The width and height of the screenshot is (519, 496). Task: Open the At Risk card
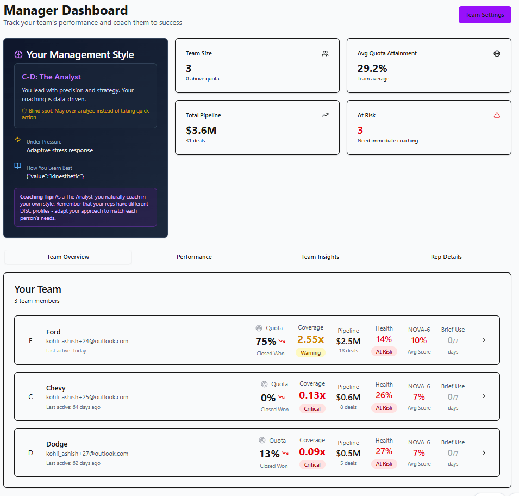[429, 128]
